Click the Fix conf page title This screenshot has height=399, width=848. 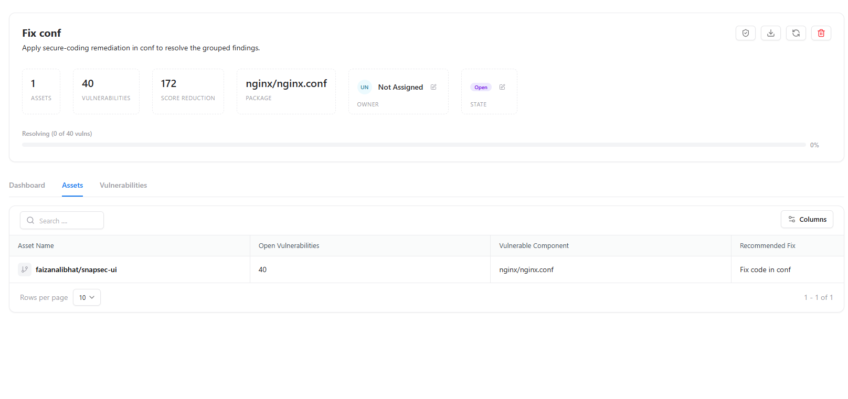tap(41, 33)
